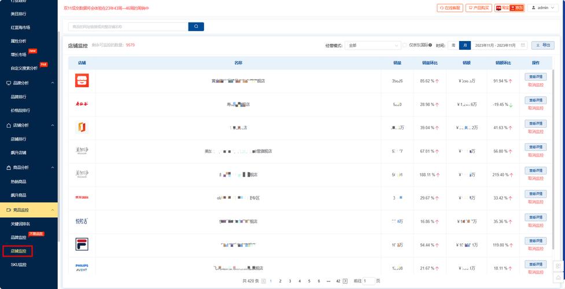This screenshot has width=565, height=289.
Task: Collapse the 店铺分析 menu chevron
Action: pos(53,125)
